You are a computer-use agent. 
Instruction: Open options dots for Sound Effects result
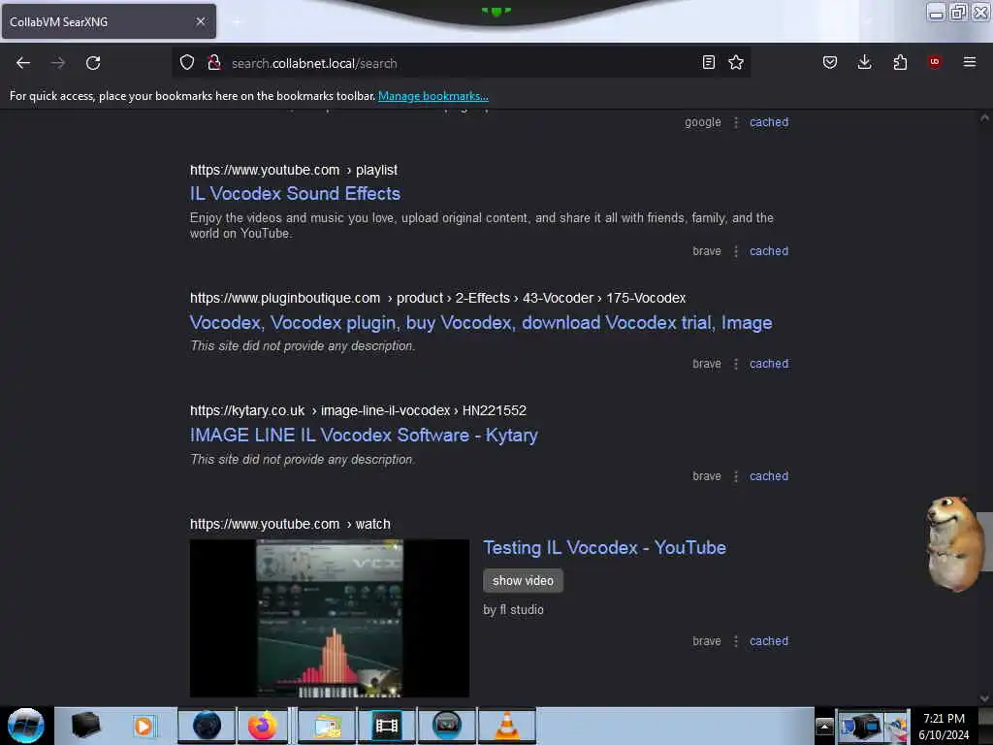click(736, 251)
